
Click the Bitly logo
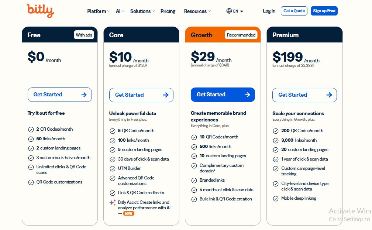(x=40, y=11)
